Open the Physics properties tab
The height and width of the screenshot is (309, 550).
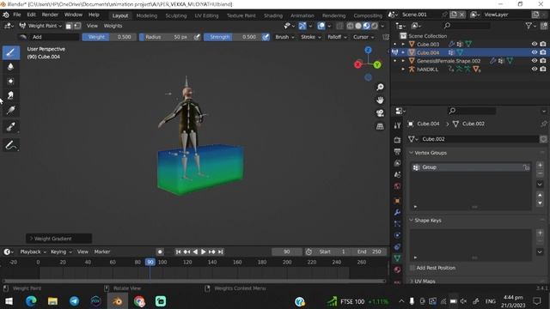pyautogui.click(x=397, y=235)
